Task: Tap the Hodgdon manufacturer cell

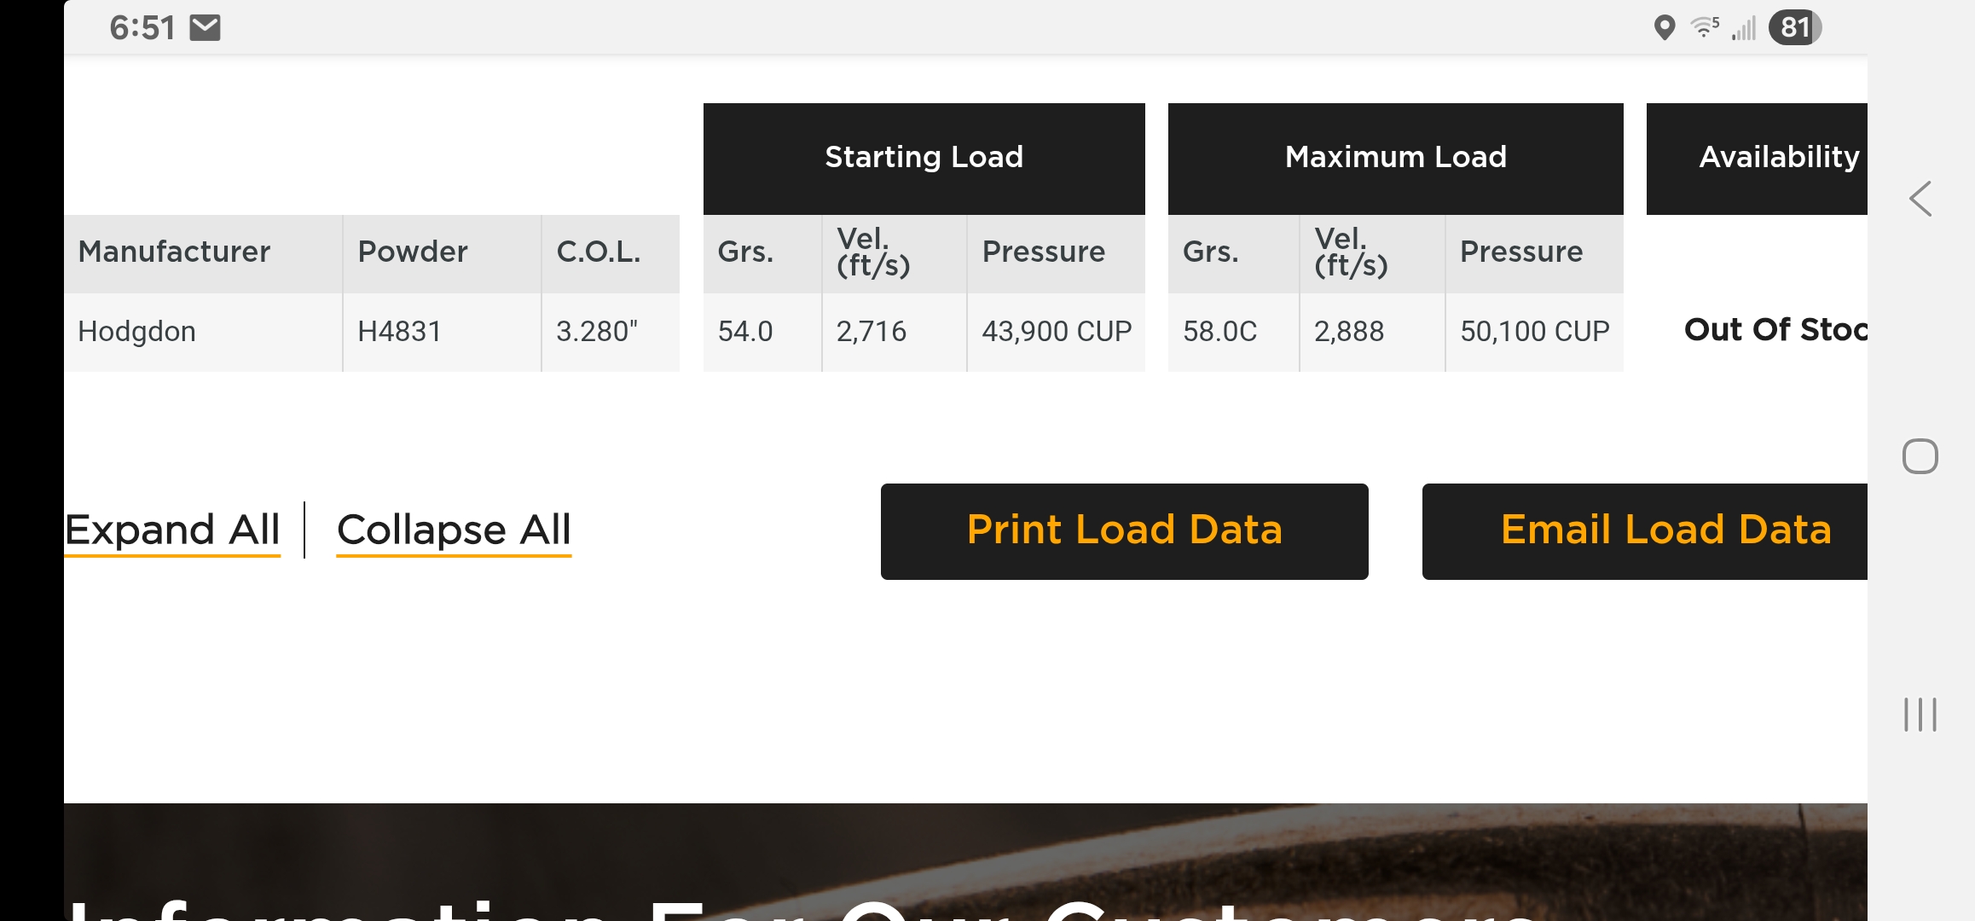Action: 137,332
